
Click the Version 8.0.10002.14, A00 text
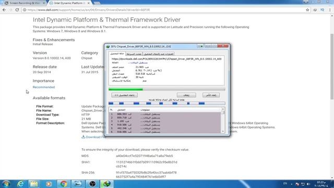[52, 58]
